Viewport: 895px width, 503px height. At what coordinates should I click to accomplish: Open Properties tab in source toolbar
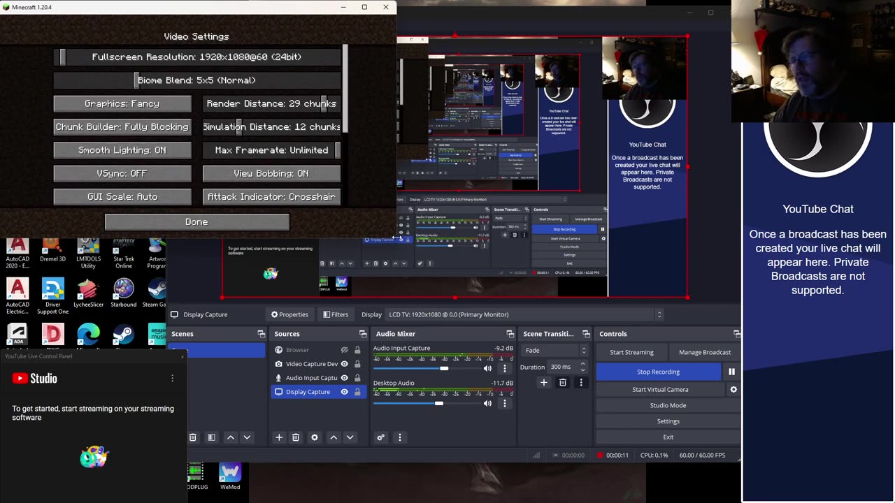289,314
